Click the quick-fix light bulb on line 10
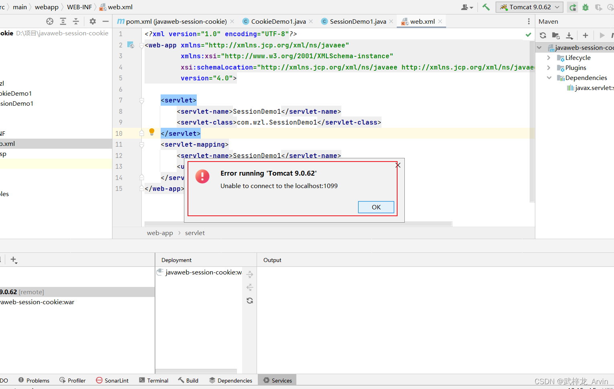614x389 pixels. [152, 131]
